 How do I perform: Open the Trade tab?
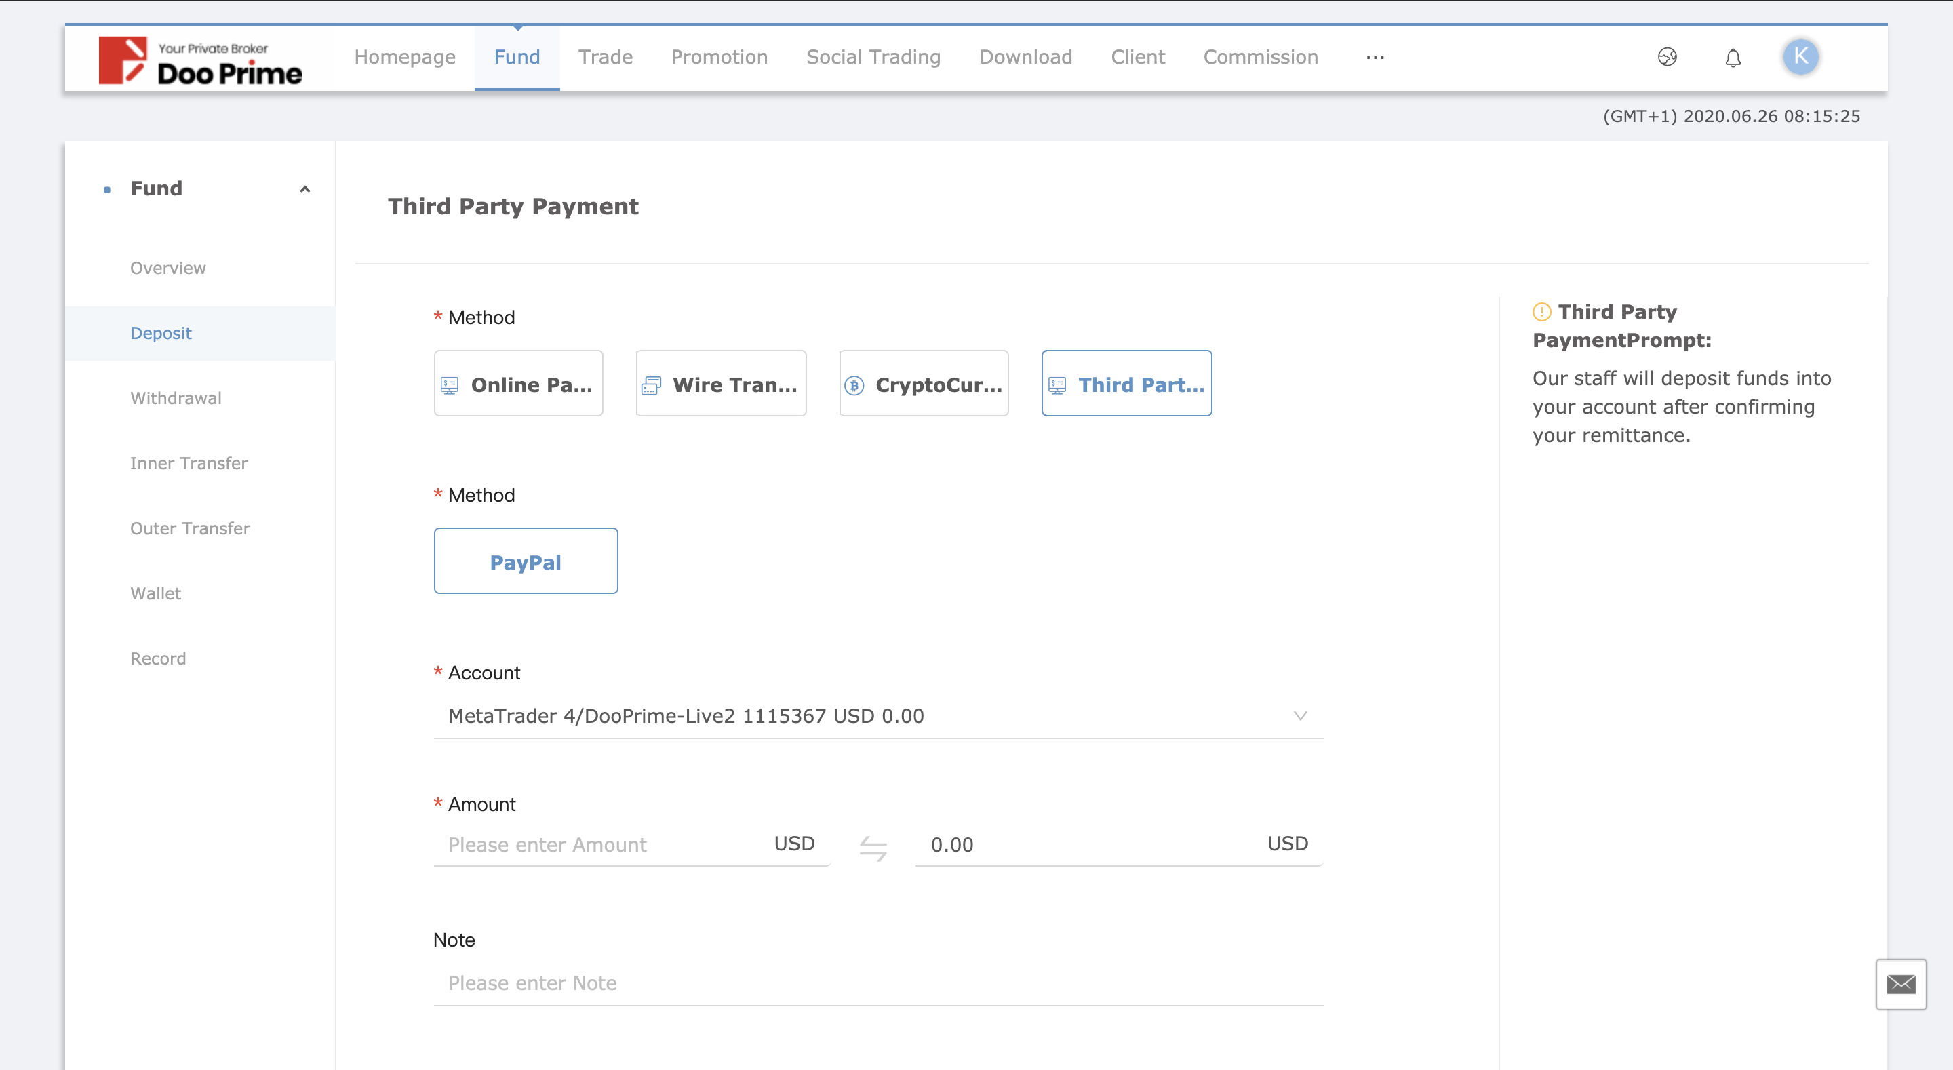pyautogui.click(x=605, y=58)
